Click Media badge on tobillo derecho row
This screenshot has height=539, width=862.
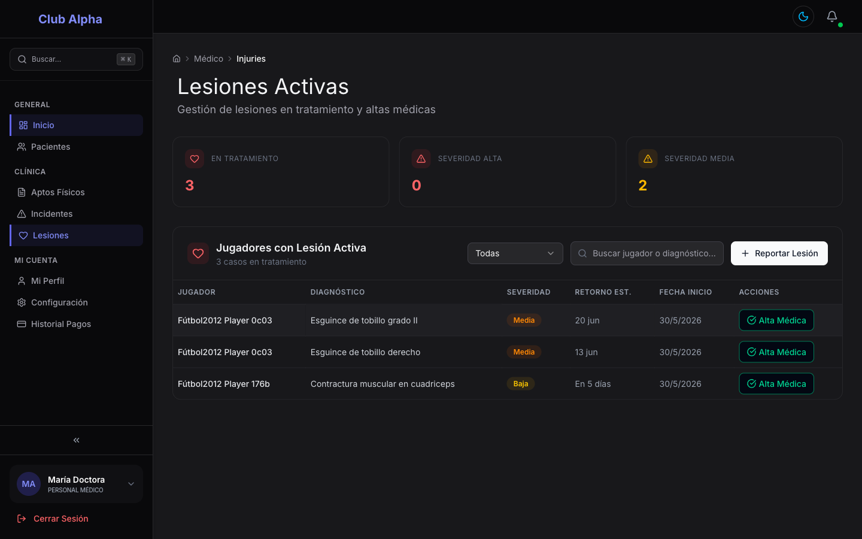click(x=524, y=352)
